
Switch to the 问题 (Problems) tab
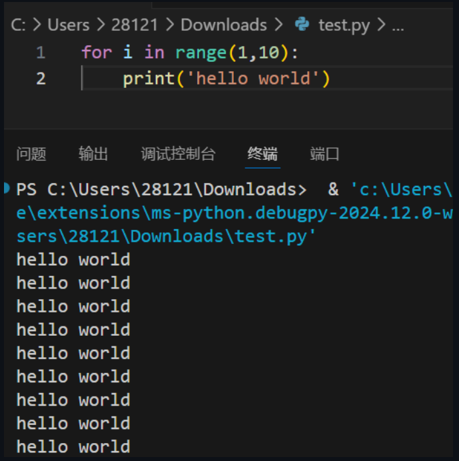point(31,154)
